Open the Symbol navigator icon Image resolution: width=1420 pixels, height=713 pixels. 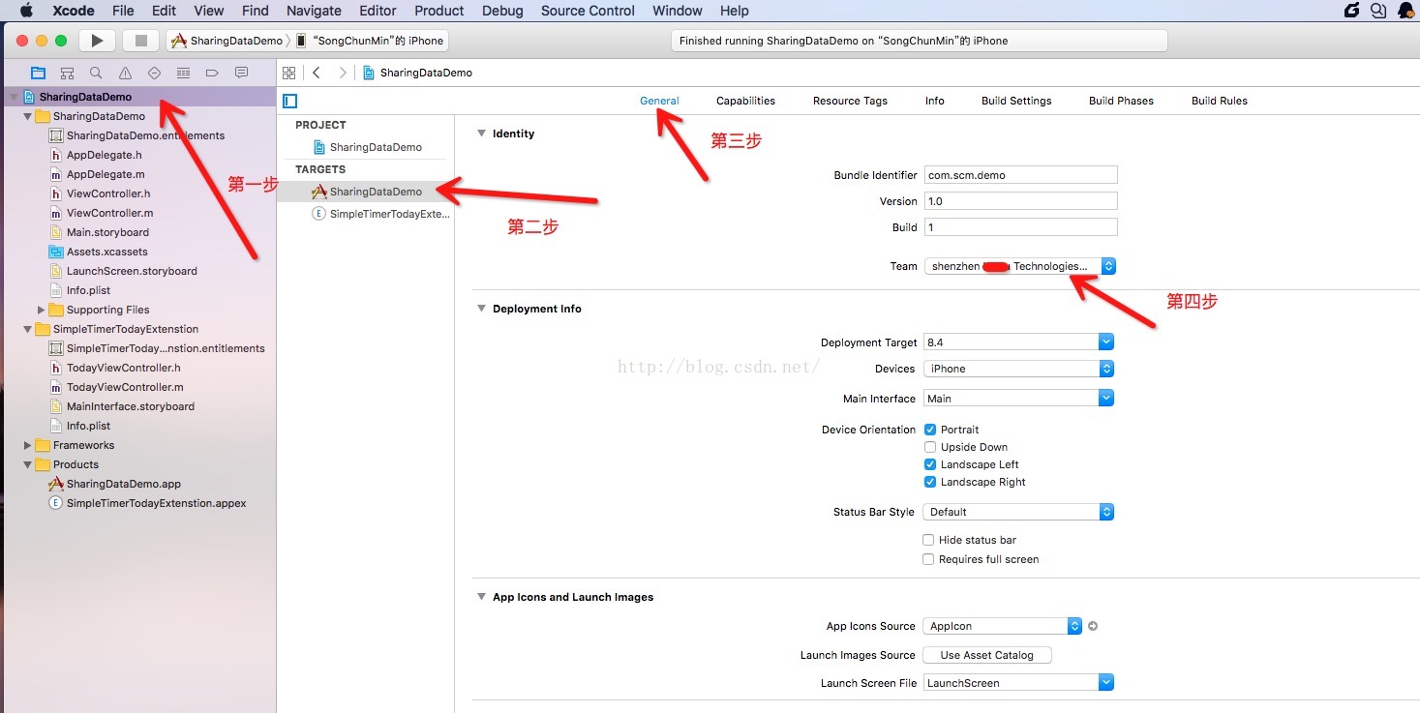click(67, 73)
